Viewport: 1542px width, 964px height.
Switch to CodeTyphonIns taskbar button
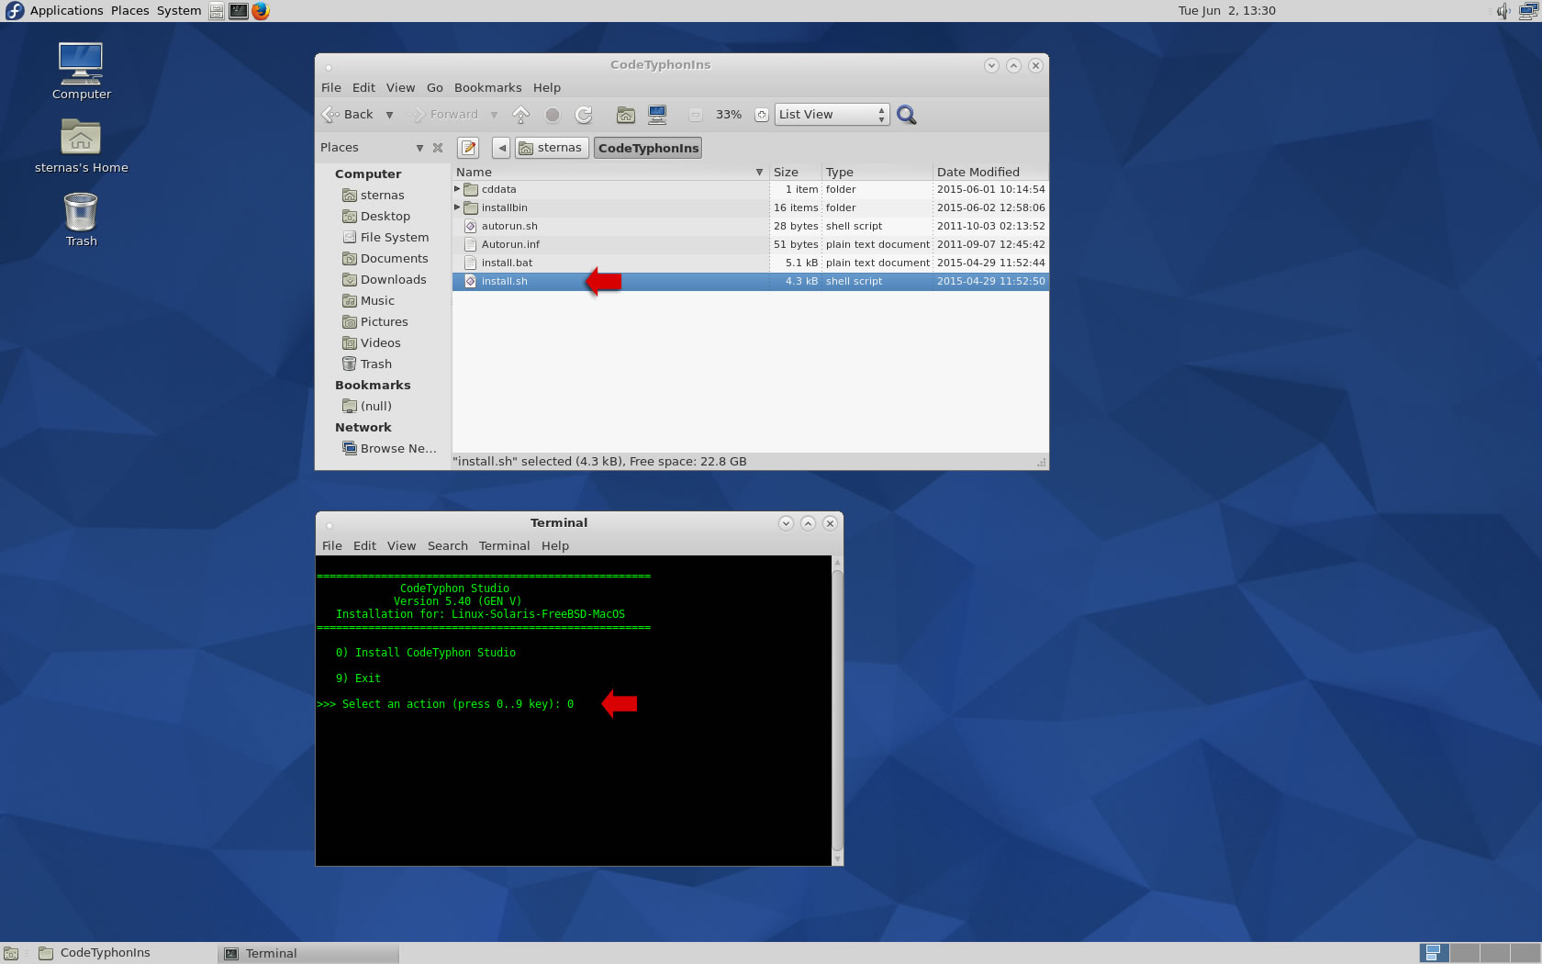click(x=124, y=953)
